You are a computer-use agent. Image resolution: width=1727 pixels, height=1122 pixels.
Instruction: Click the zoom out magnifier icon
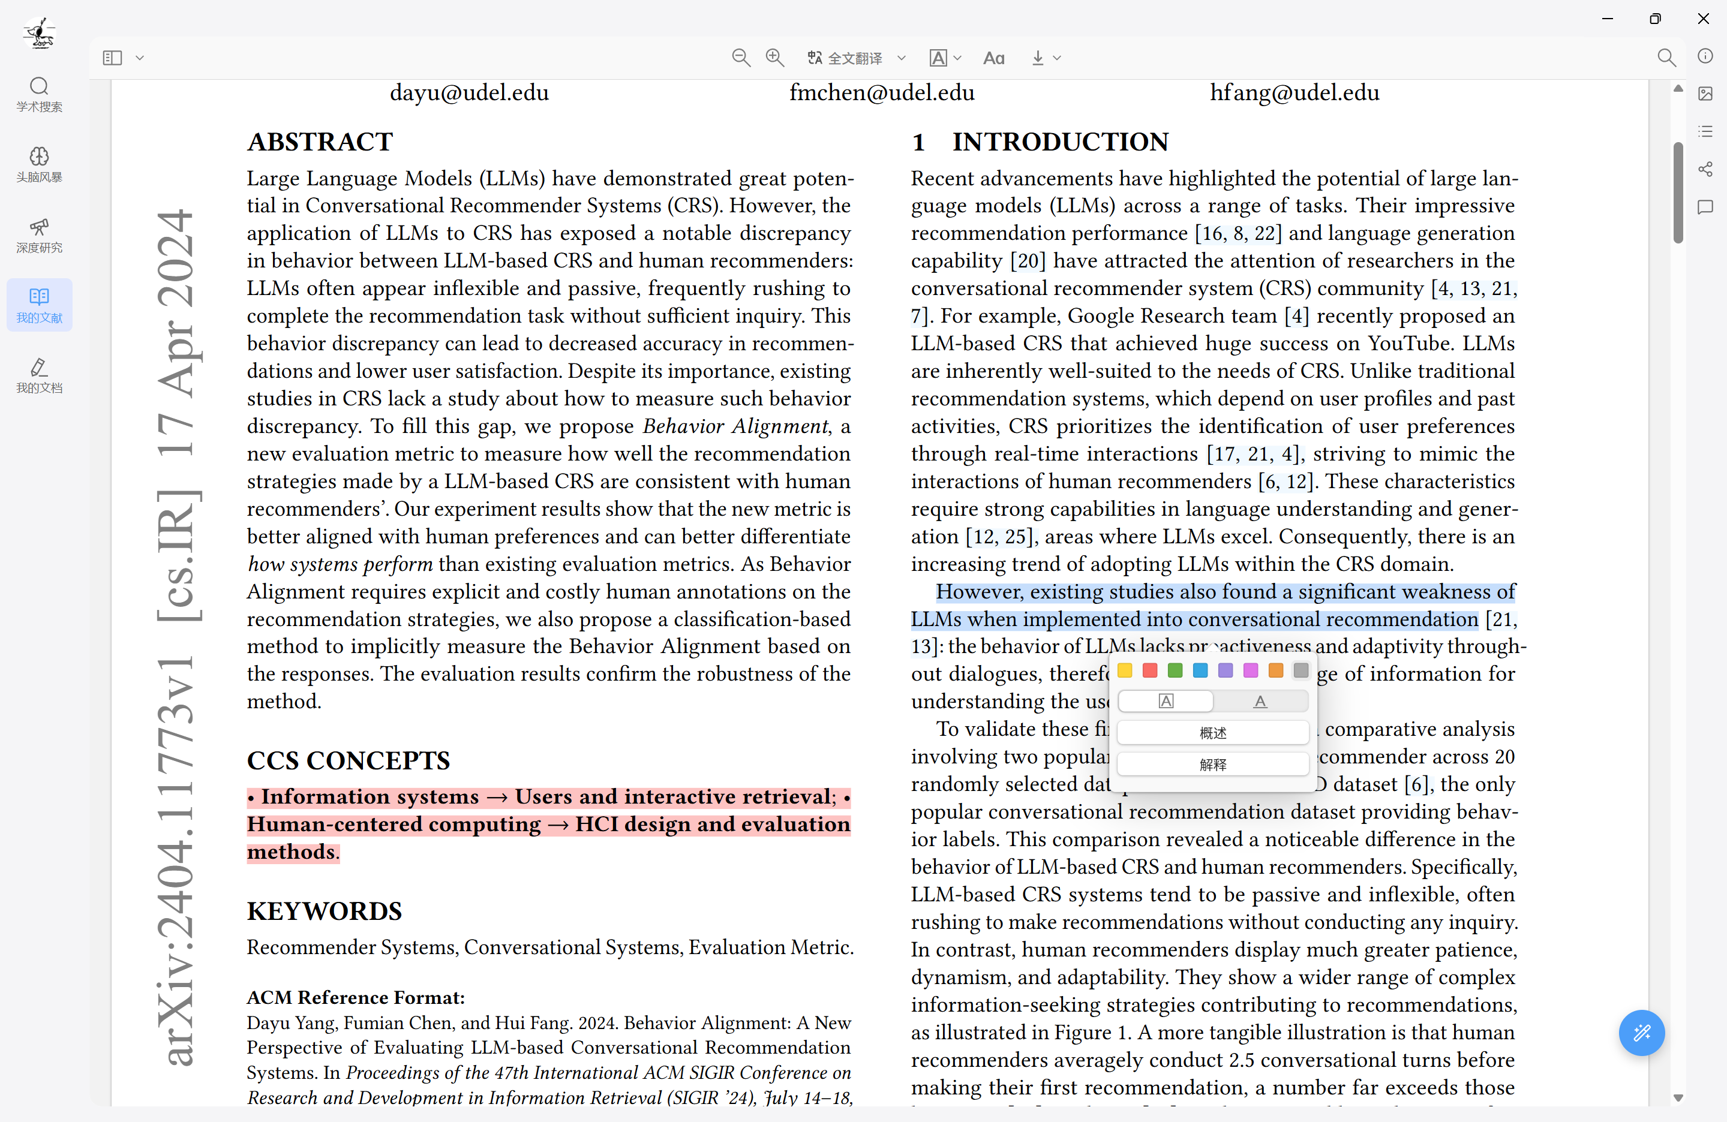click(x=740, y=58)
